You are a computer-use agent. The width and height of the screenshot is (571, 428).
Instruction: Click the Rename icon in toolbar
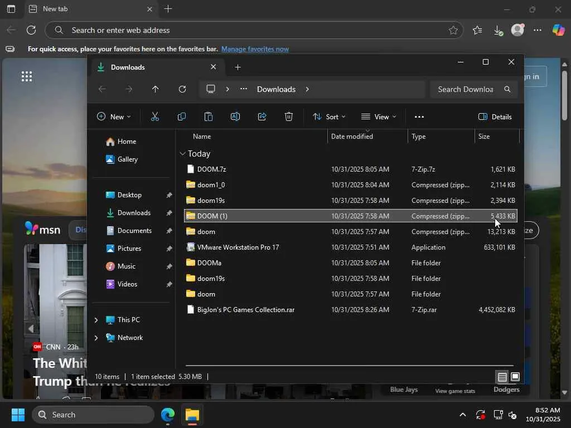[x=235, y=116]
